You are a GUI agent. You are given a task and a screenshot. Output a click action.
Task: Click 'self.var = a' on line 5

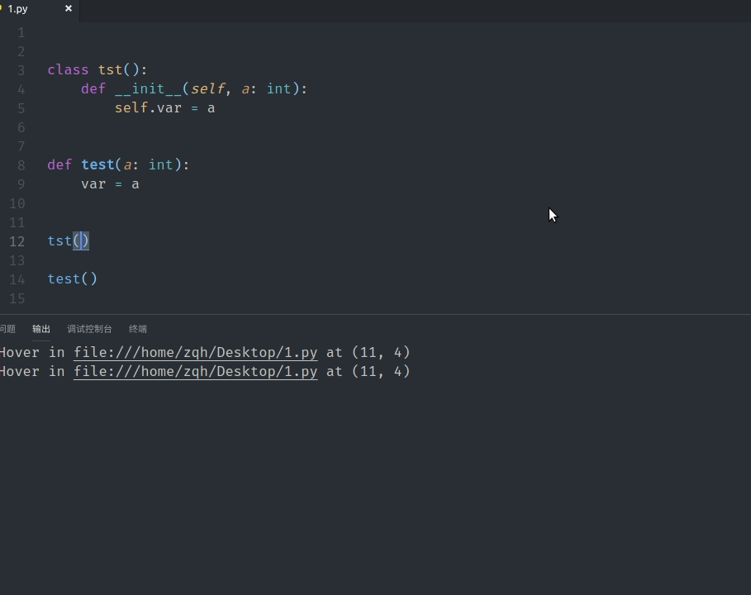click(x=164, y=107)
